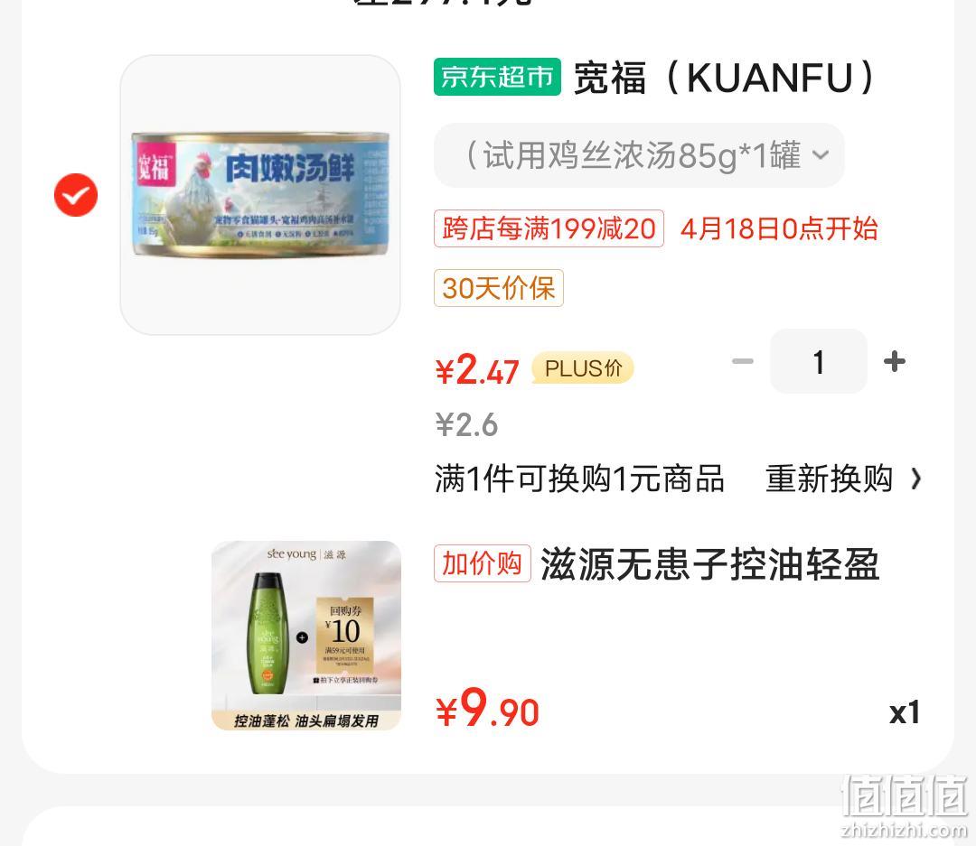
Task: Open the 滋源无患子控油轻盈 product title
Action: tap(710, 563)
